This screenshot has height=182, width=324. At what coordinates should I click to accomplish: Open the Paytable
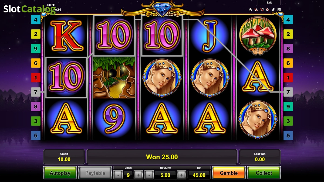95,173
